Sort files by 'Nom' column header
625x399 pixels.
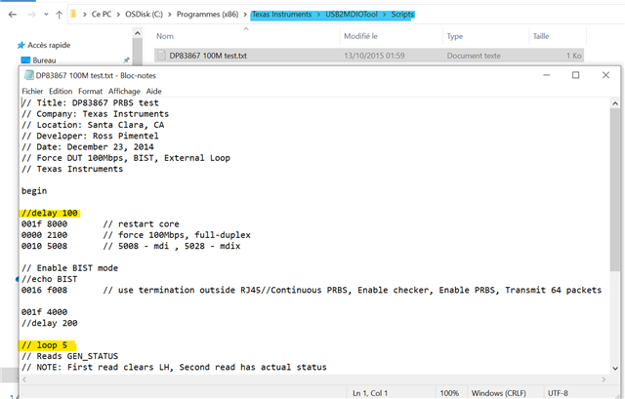[165, 36]
